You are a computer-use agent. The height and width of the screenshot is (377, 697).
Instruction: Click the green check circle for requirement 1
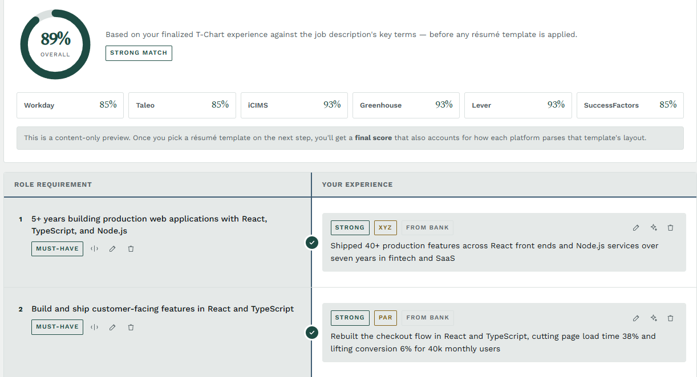tap(311, 243)
